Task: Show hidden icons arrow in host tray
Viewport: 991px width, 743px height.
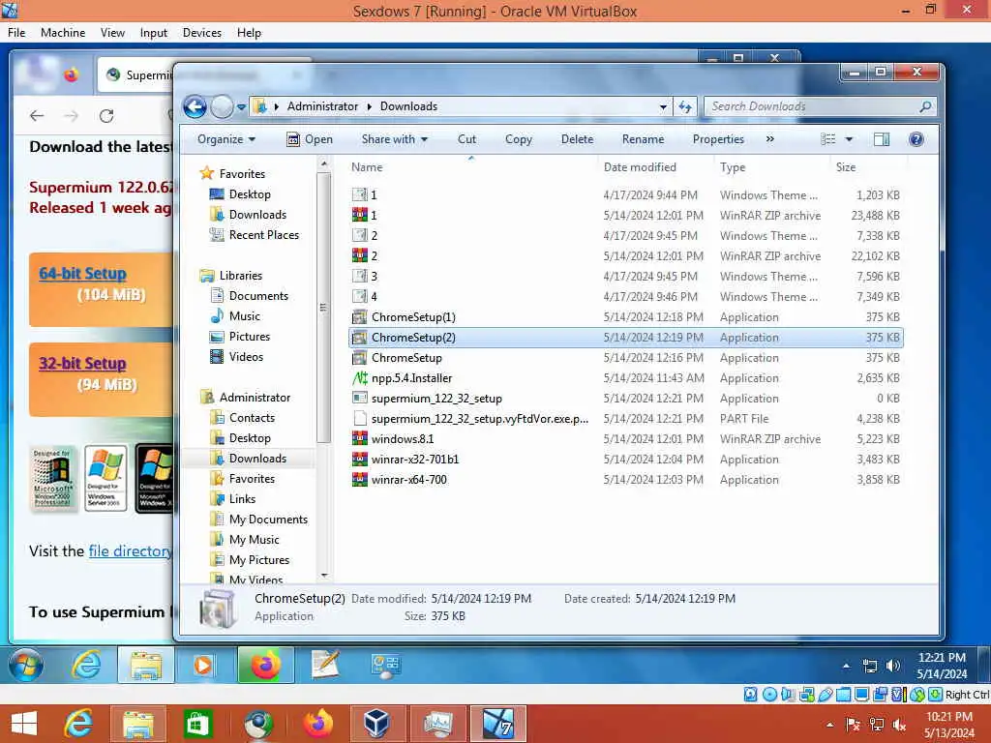Action: pos(829,725)
